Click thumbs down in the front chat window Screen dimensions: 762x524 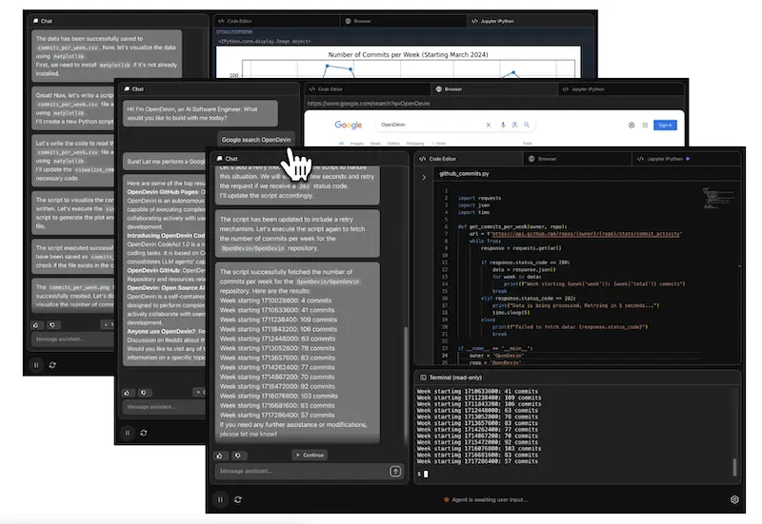(x=237, y=456)
